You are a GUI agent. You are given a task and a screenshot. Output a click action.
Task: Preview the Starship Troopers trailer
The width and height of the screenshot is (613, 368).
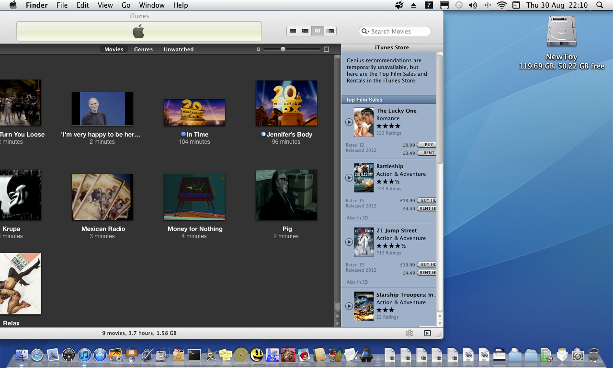pyautogui.click(x=349, y=306)
